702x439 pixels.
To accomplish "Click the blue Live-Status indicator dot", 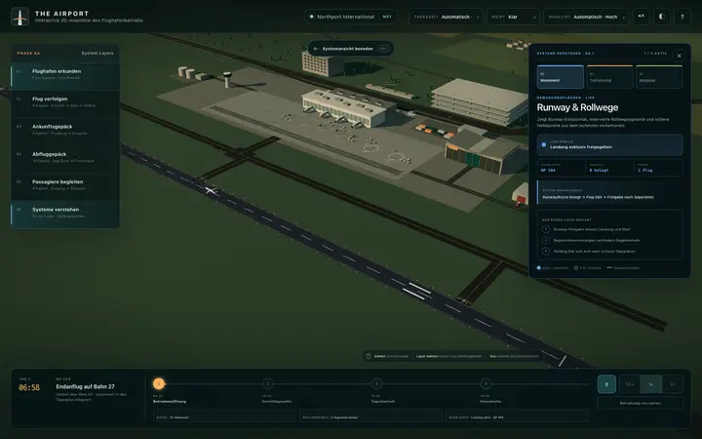I will (x=544, y=144).
